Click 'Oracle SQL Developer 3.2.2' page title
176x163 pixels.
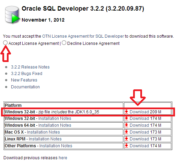[x=83, y=9]
